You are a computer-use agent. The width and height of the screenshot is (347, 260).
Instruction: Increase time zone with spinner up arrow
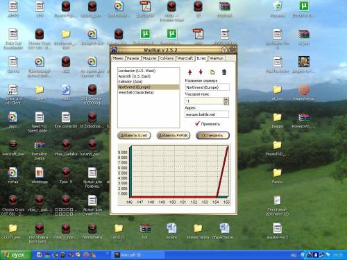226,99
